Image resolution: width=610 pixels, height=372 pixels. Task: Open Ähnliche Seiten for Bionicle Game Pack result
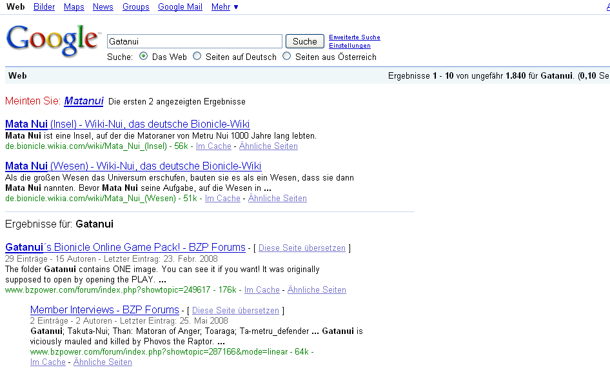(317, 290)
